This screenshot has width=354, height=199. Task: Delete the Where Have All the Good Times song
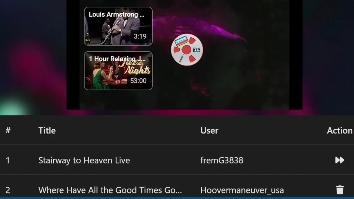pos(340,190)
